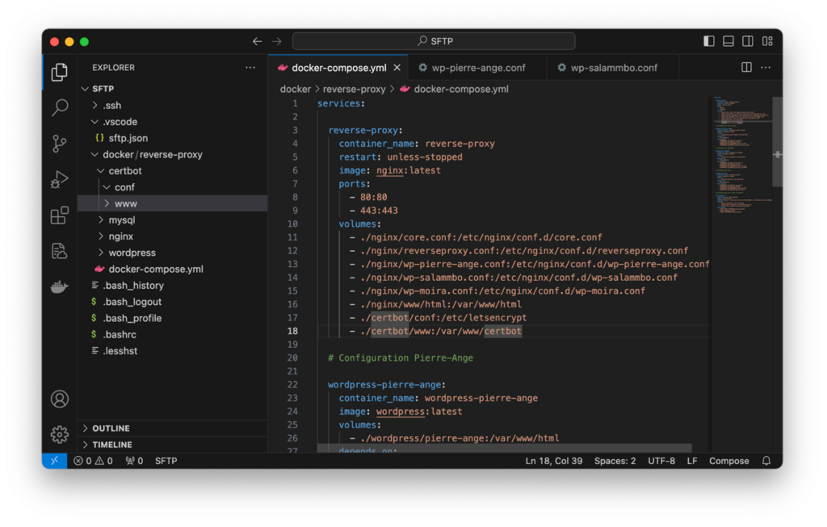Open the Manage gear icon

(x=60, y=434)
